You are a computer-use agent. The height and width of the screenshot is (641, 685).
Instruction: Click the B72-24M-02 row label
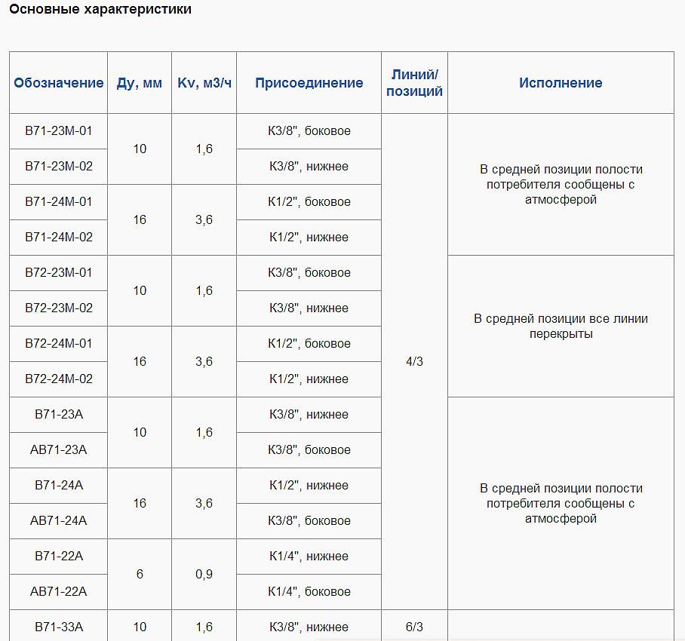pyautogui.click(x=57, y=379)
